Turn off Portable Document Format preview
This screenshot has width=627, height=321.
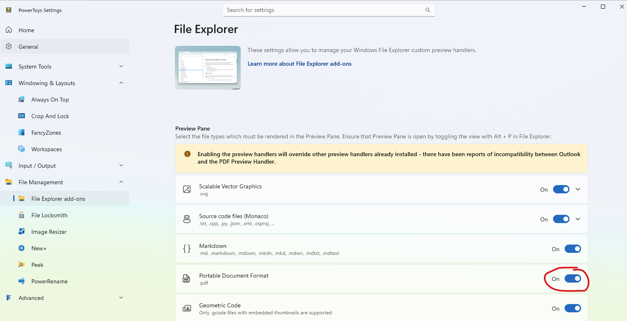coord(573,279)
